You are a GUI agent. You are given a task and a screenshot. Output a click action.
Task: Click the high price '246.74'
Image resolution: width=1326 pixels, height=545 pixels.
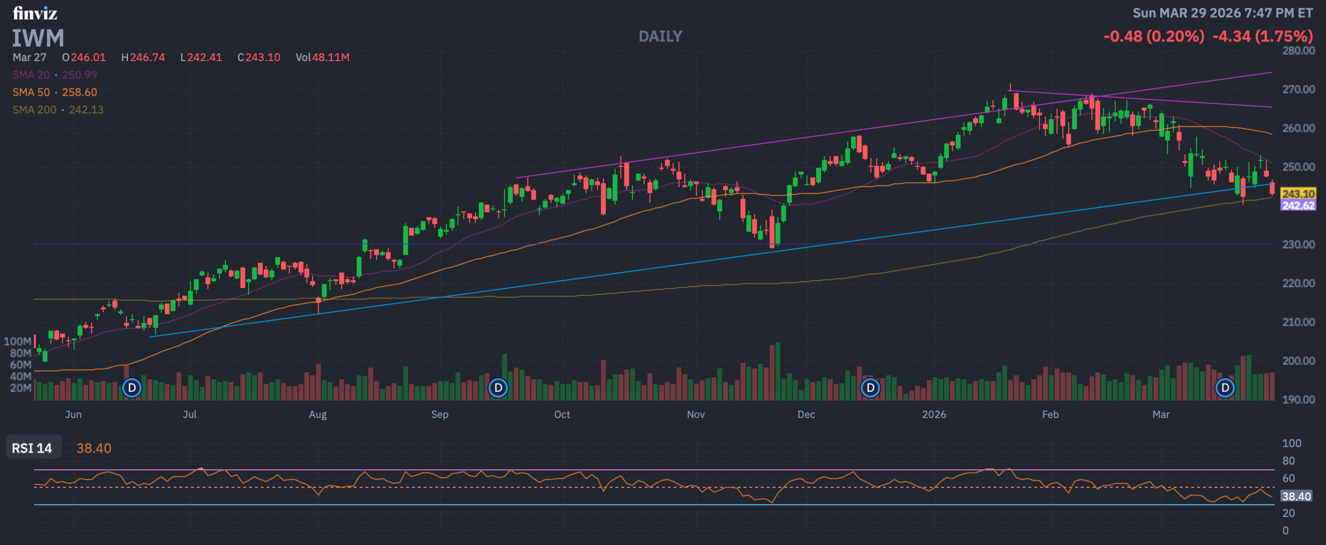pyautogui.click(x=148, y=58)
